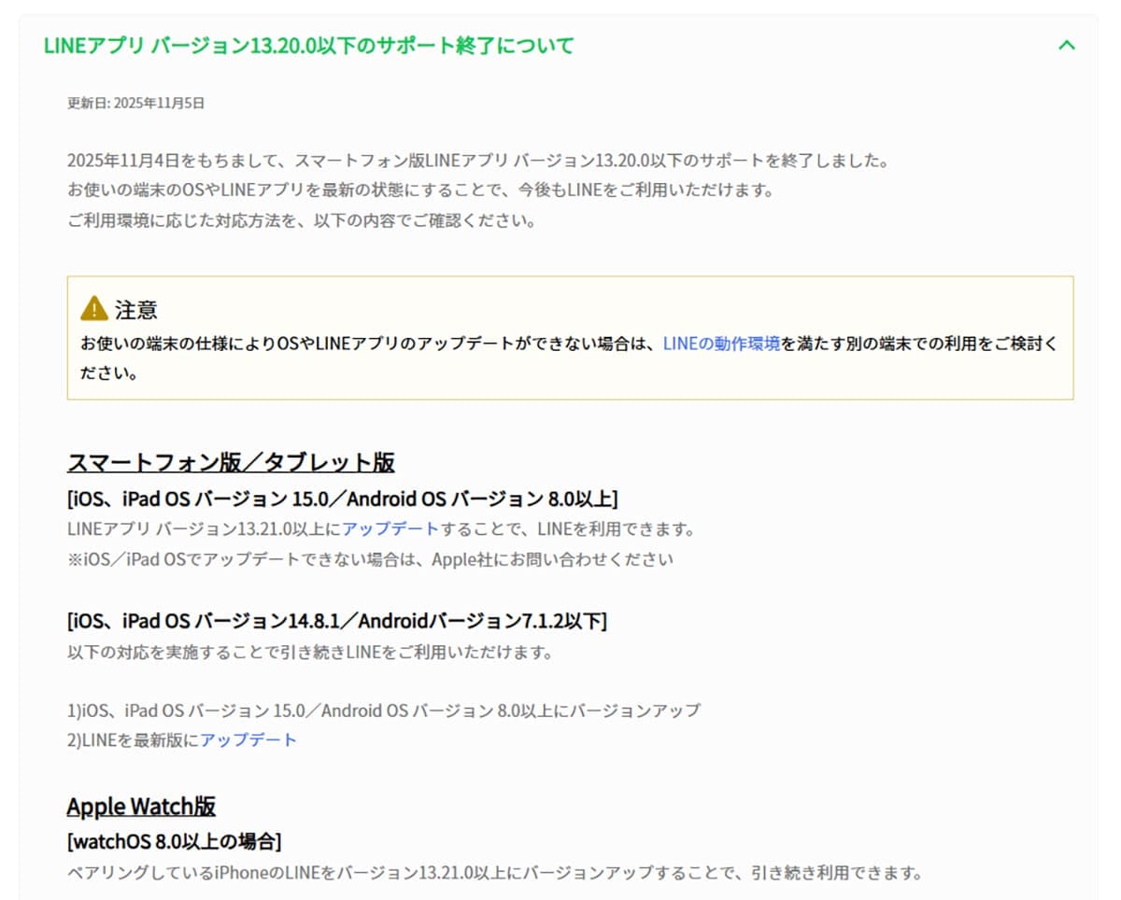
Task: Collapse the accordion using the green chevron
Action: point(1066,44)
